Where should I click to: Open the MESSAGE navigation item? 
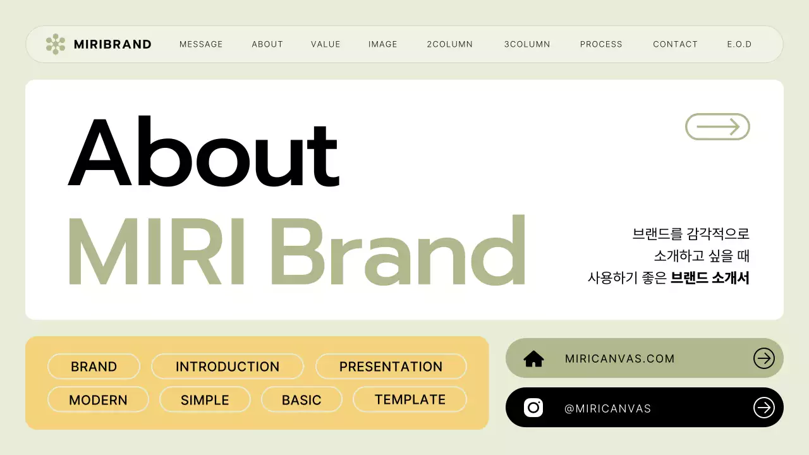tap(201, 44)
